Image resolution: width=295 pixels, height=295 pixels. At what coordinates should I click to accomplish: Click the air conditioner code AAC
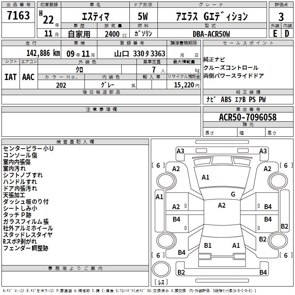click(x=28, y=77)
